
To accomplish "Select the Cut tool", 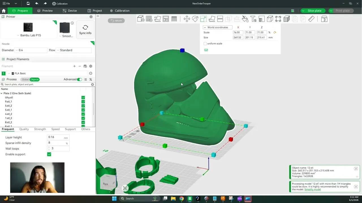I will [220, 19].
